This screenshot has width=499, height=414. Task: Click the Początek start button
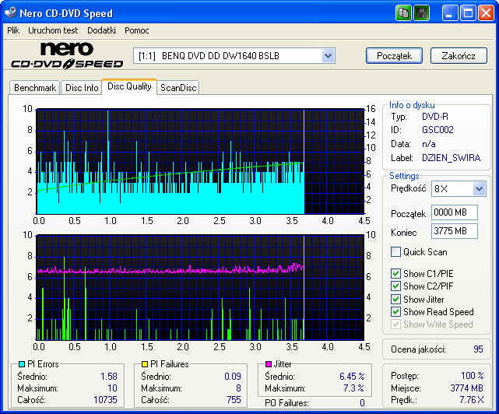click(395, 56)
